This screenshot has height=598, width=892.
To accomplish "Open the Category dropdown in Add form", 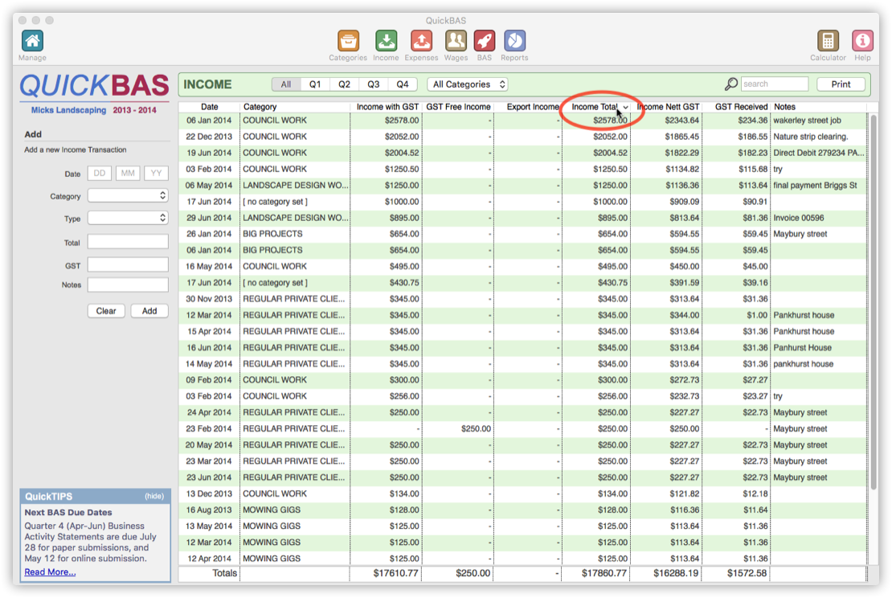I will [x=127, y=195].
